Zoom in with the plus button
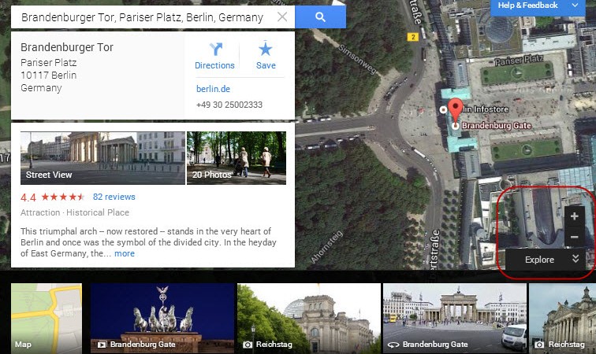596x354 pixels. (575, 216)
